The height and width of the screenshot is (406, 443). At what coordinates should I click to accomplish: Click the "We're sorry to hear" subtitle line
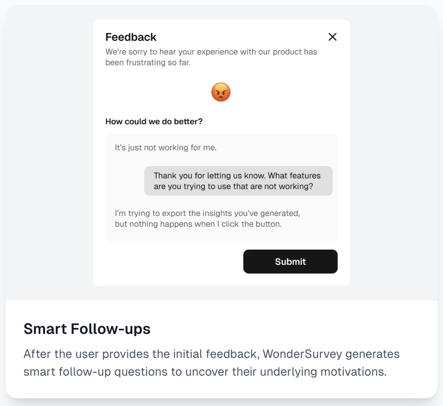tap(211, 52)
